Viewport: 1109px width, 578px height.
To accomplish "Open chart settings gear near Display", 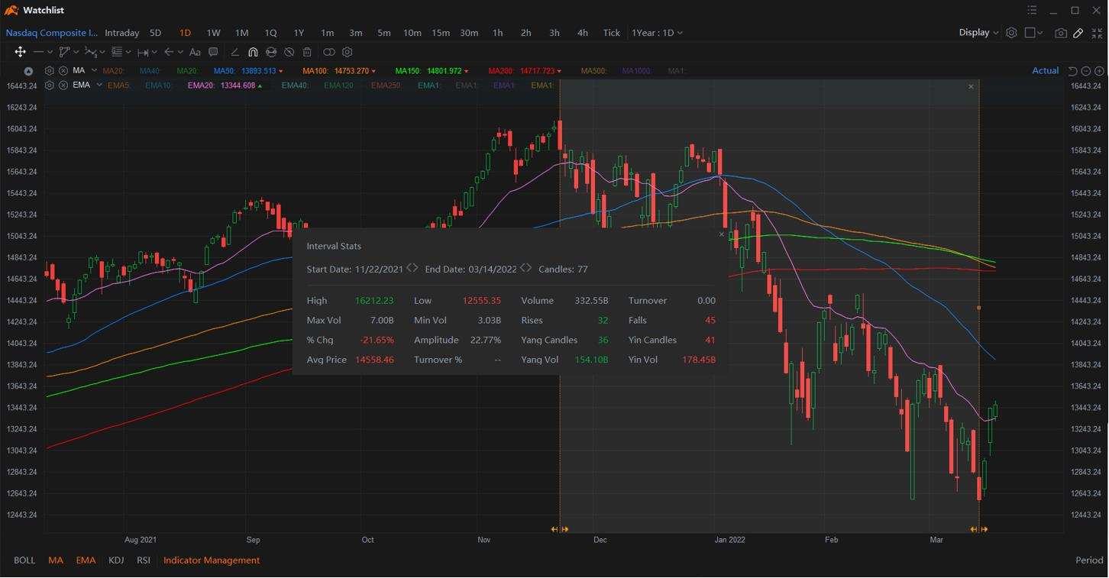I will (1011, 33).
